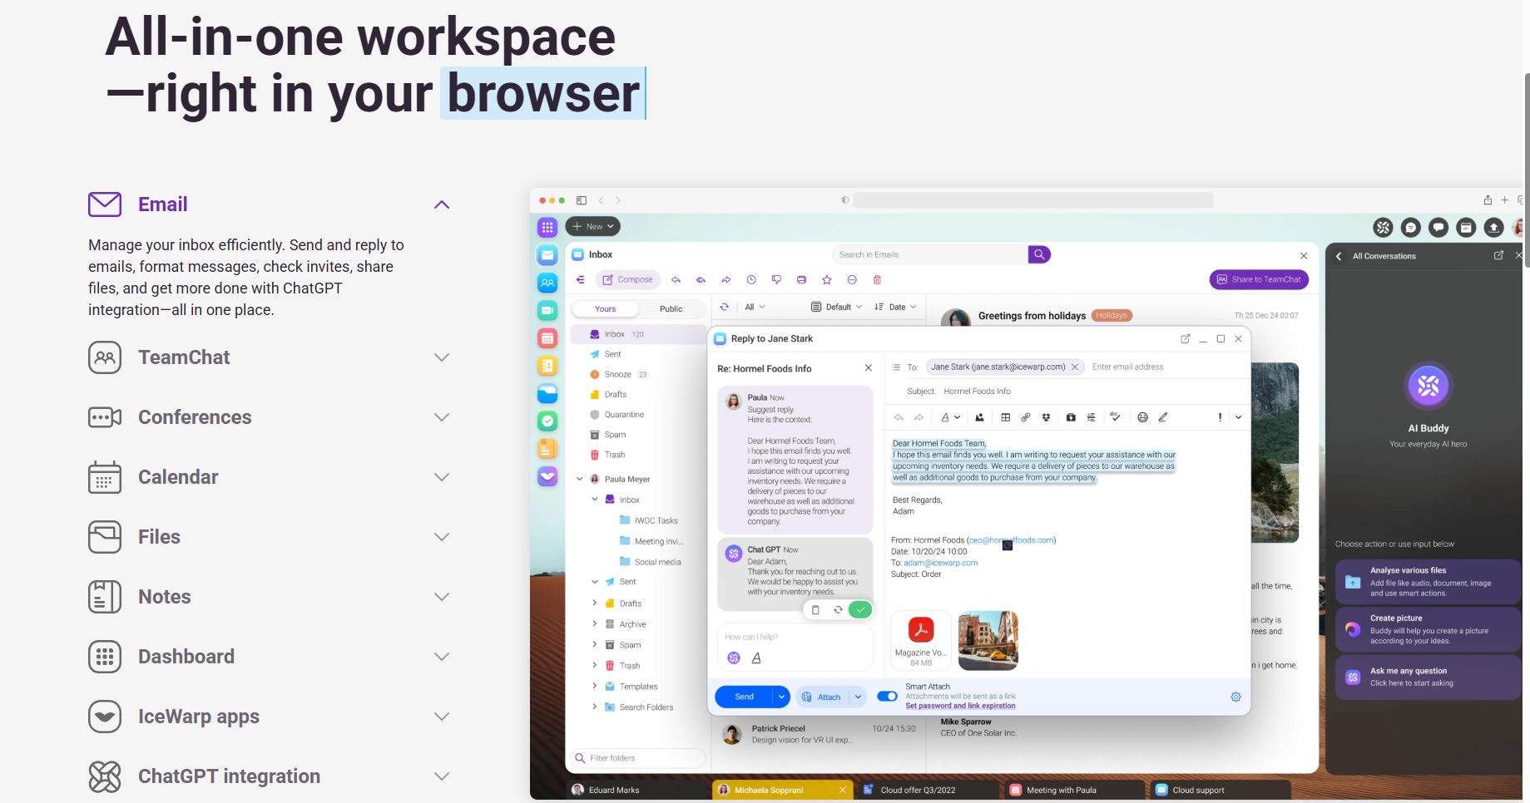Click the blue Send button
The image size is (1530, 803).
tap(744, 697)
